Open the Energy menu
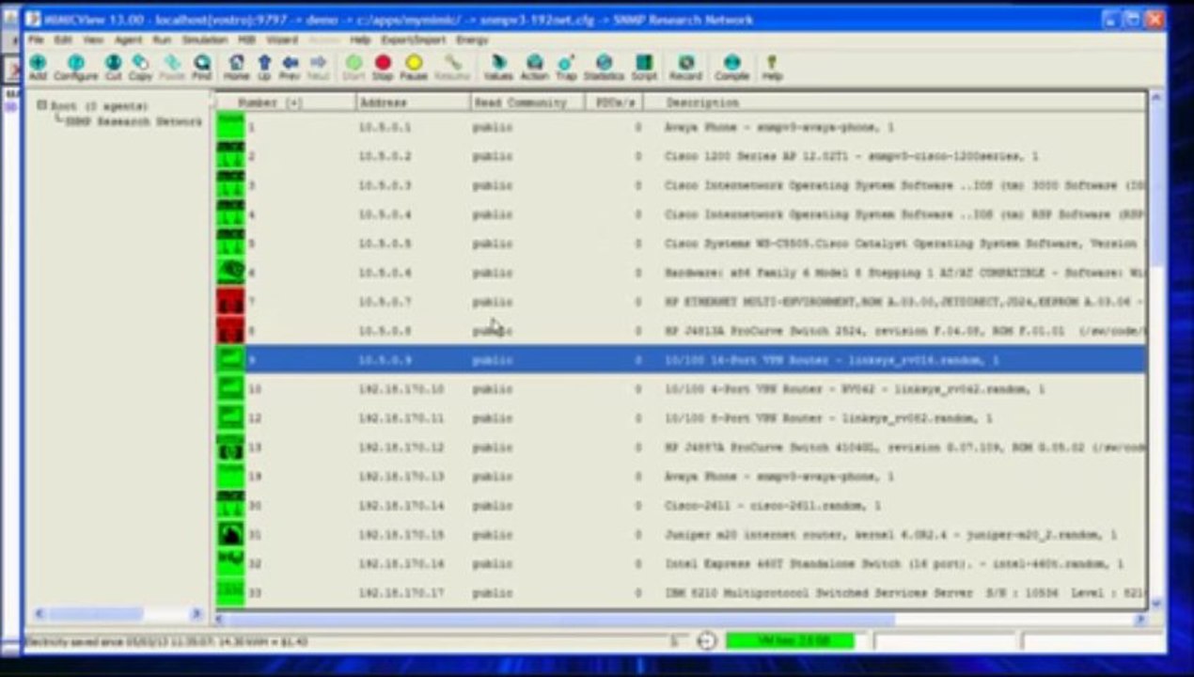The image size is (1194, 677). tap(472, 40)
